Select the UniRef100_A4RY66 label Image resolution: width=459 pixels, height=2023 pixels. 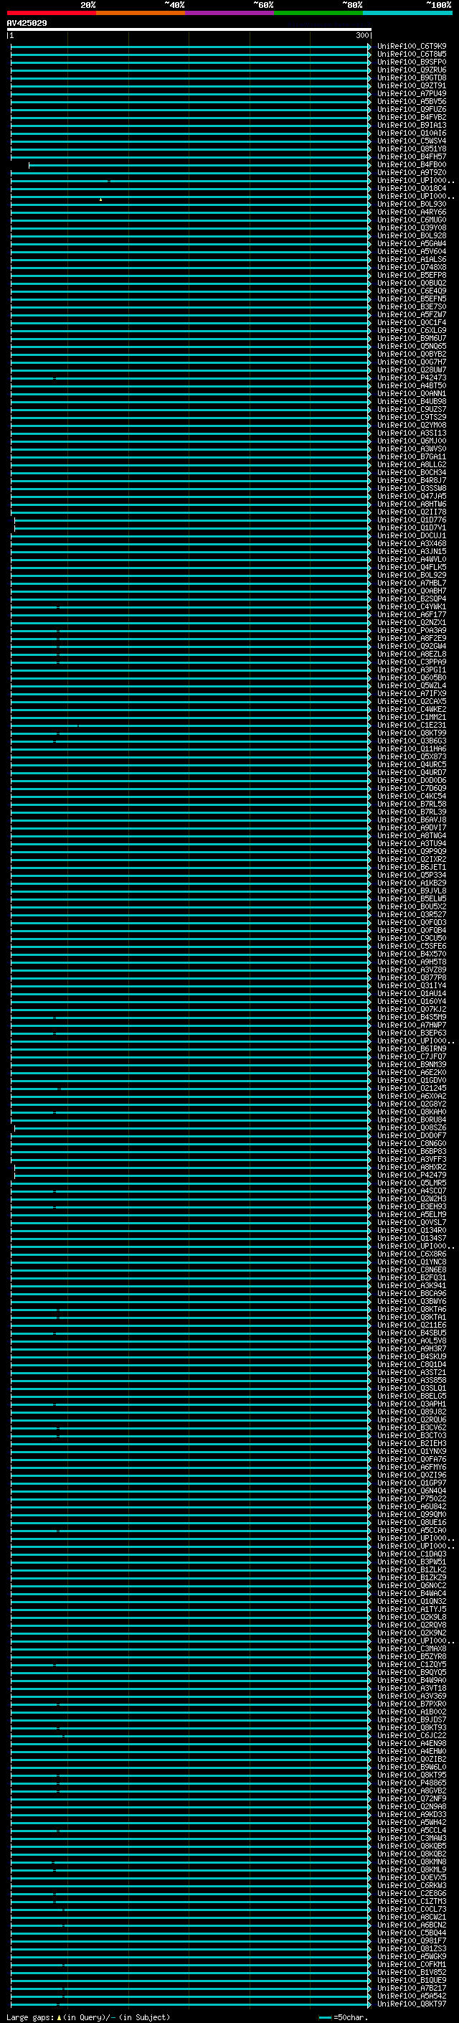(x=412, y=212)
